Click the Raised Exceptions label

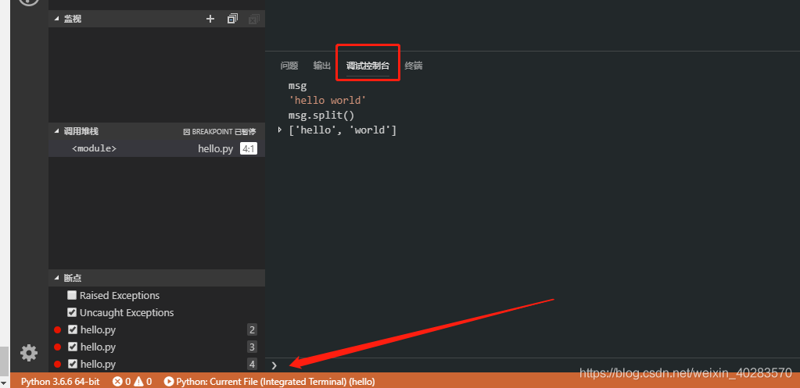pos(120,295)
